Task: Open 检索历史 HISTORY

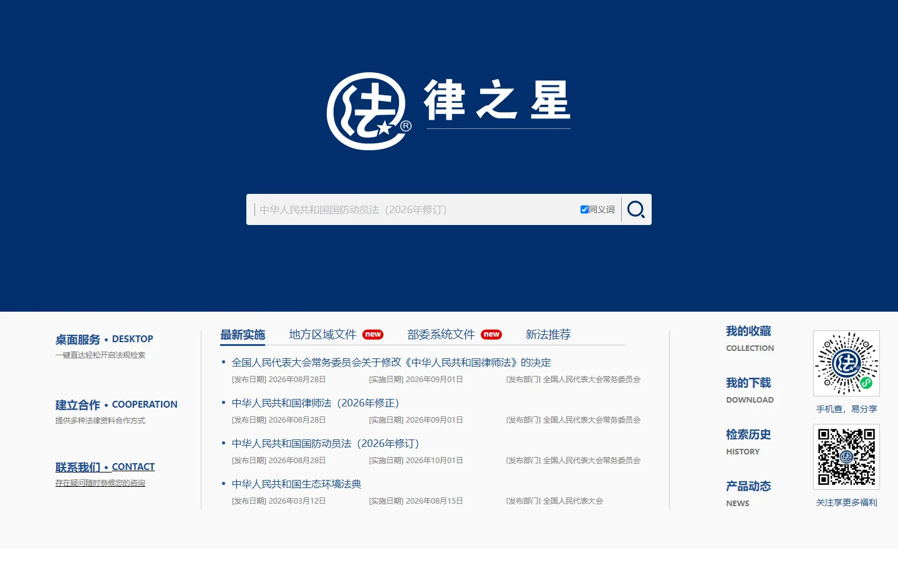Action: click(x=748, y=442)
